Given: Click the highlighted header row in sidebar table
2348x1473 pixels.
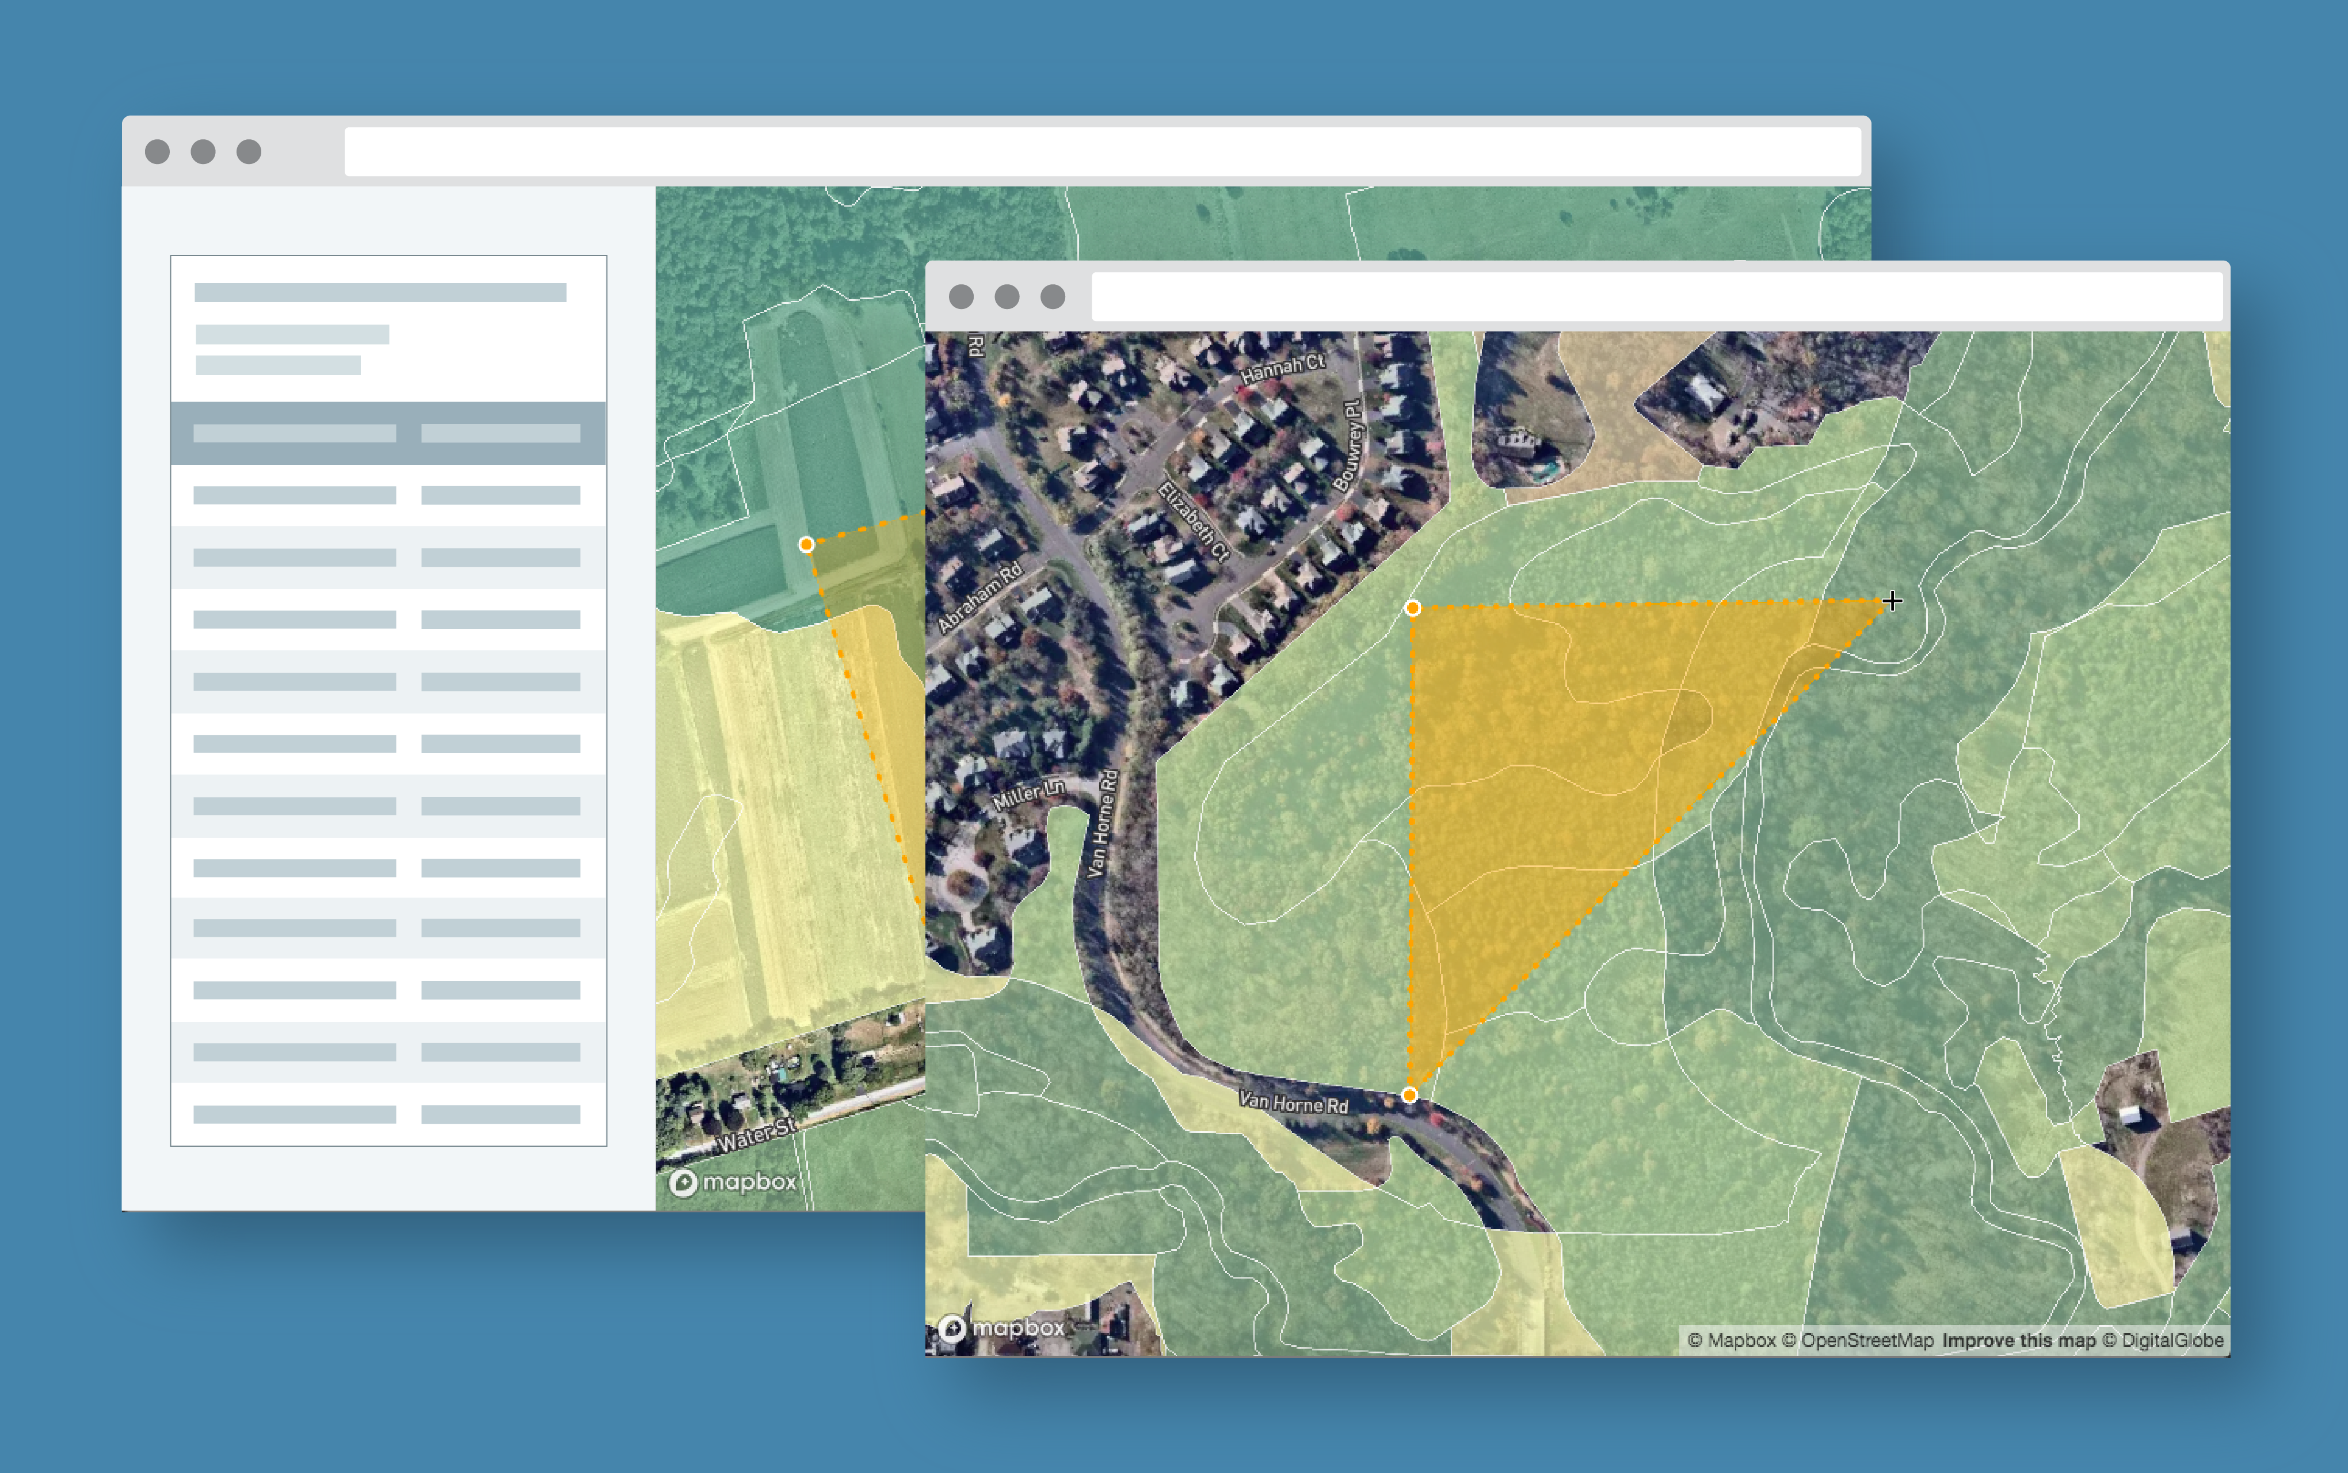Looking at the screenshot, I should [388, 433].
